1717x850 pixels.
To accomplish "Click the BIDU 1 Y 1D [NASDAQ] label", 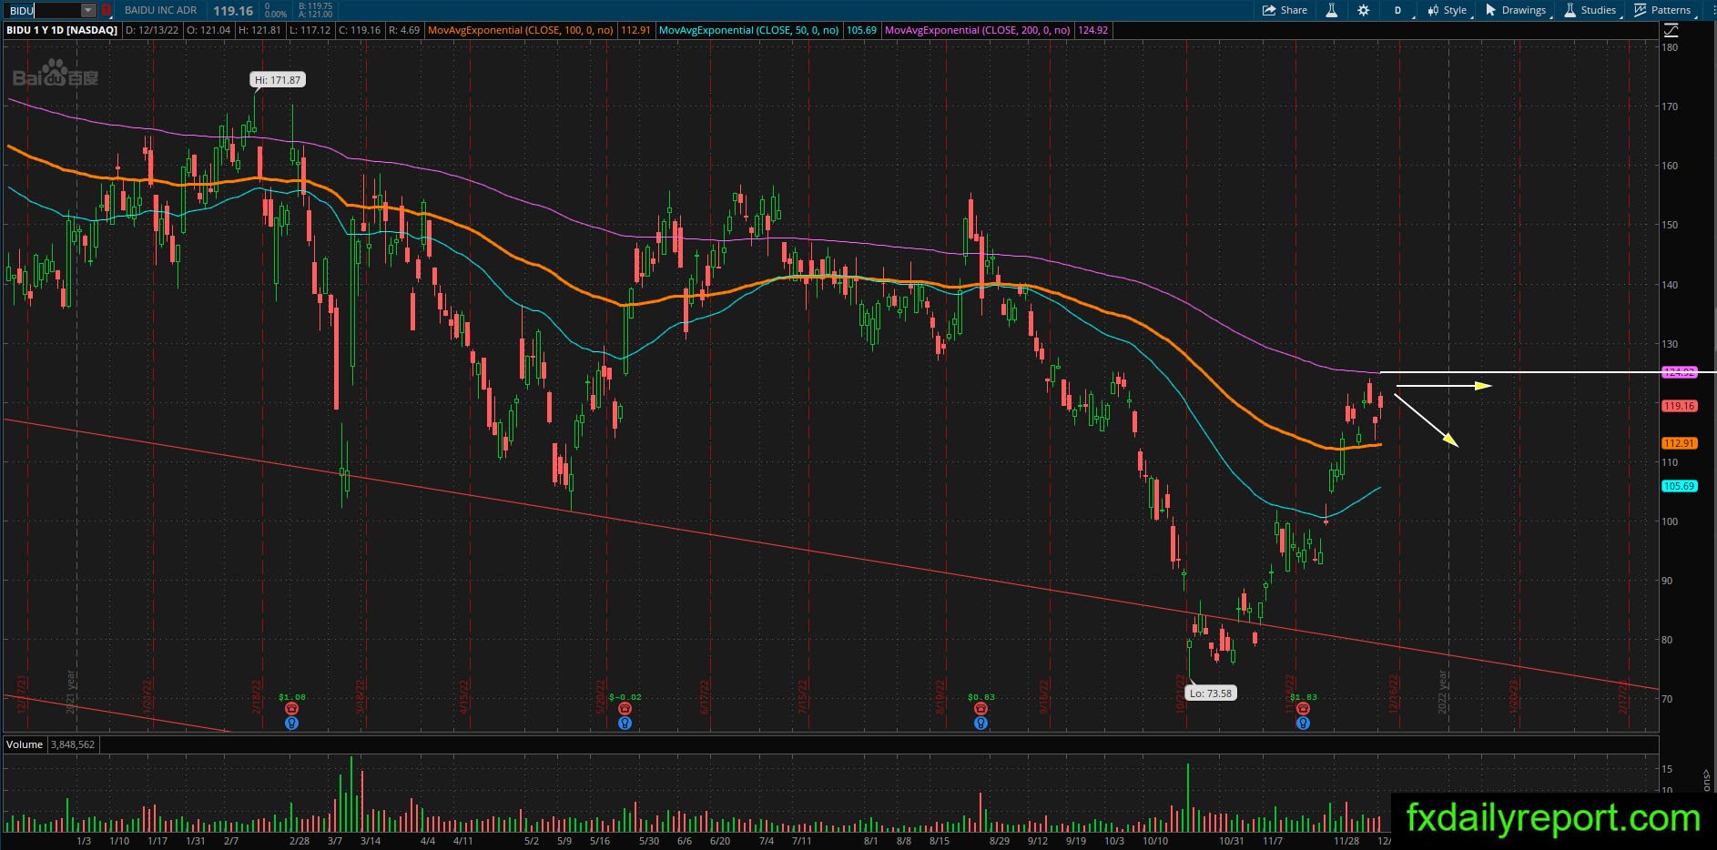I will (62, 30).
